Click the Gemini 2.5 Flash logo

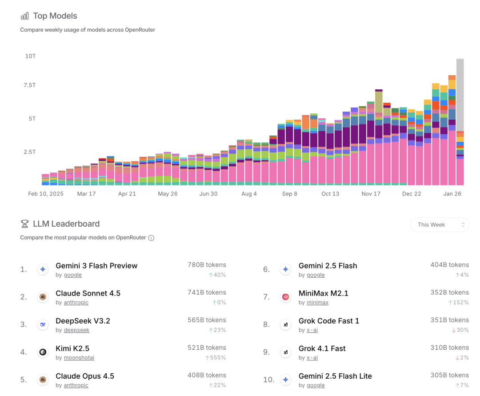(286, 269)
